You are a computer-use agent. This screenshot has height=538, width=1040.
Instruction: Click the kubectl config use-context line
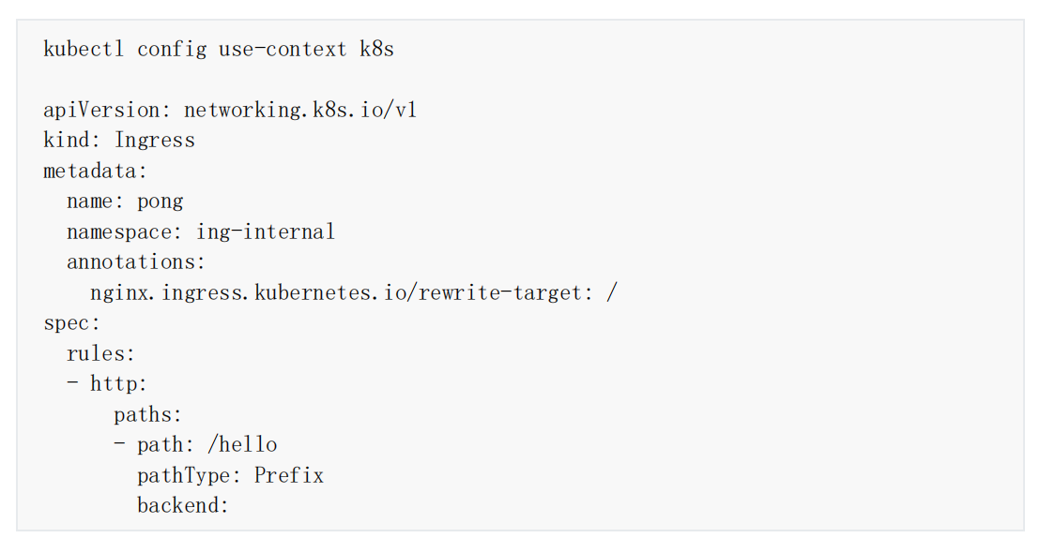(219, 49)
